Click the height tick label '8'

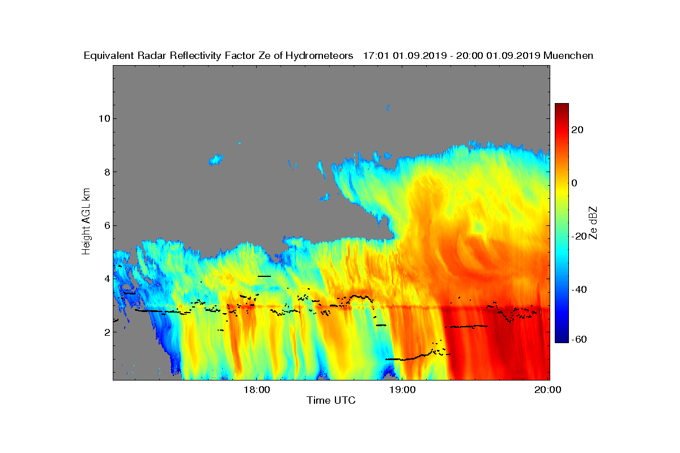coord(106,172)
